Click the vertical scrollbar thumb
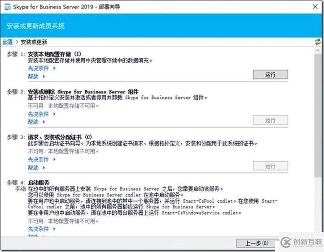324x252 pixels. point(318,115)
